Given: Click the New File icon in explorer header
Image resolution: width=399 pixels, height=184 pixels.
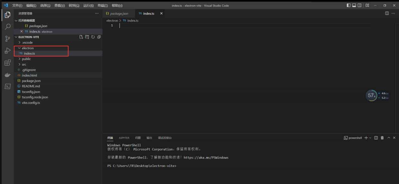Looking at the screenshot, I should pos(81,37).
